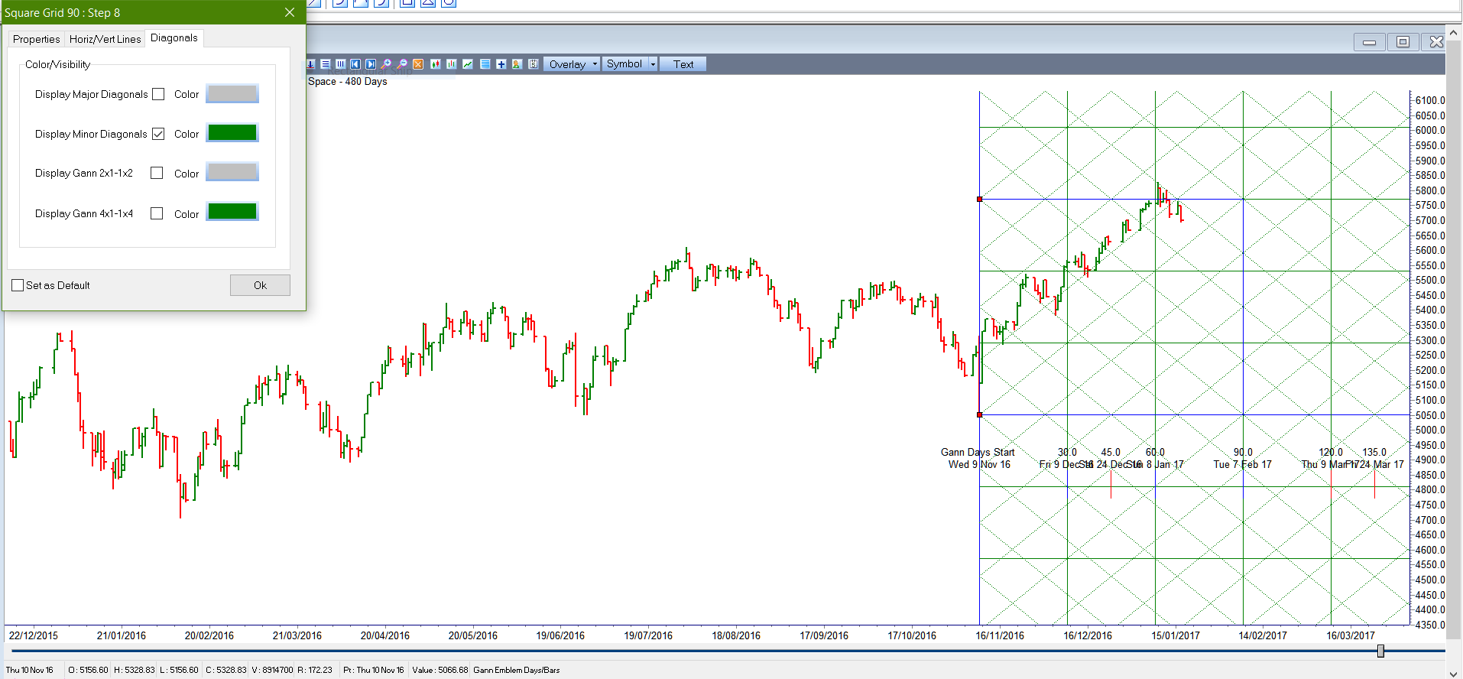Click the Symbol button
The width and height of the screenshot is (1463, 679).
(x=624, y=64)
